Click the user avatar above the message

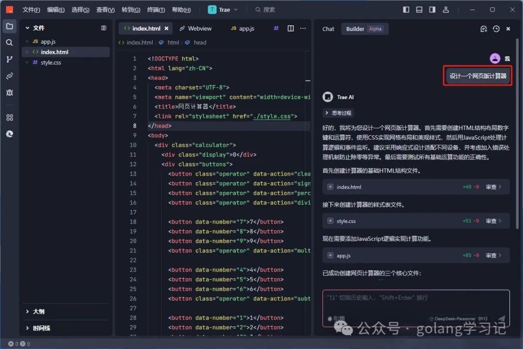point(495,59)
